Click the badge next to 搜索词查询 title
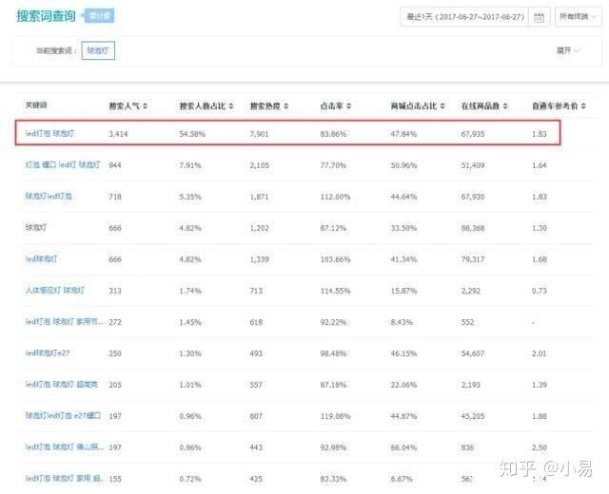Screen dimensions: 609x494 [x=98, y=16]
